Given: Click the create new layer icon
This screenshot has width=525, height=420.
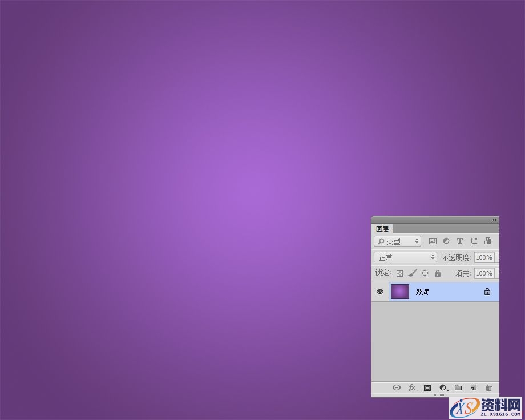Looking at the screenshot, I should (473, 387).
